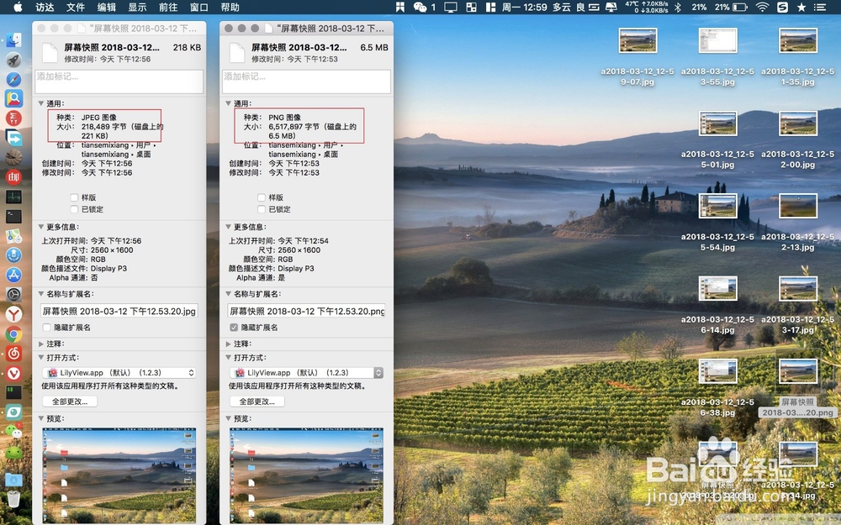Viewport: 841px width, 525px height.
Task: Collapse 预览 section in JPEG info window
Action: pyautogui.click(x=41, y=419)
